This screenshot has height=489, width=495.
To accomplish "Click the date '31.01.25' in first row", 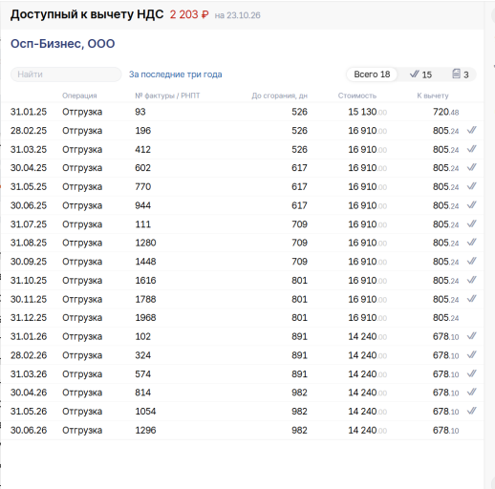I will [x=29, y=112].
